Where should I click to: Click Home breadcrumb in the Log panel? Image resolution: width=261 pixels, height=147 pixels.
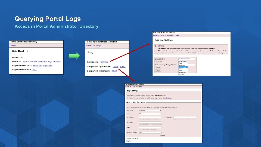click(x=89, y=45)
